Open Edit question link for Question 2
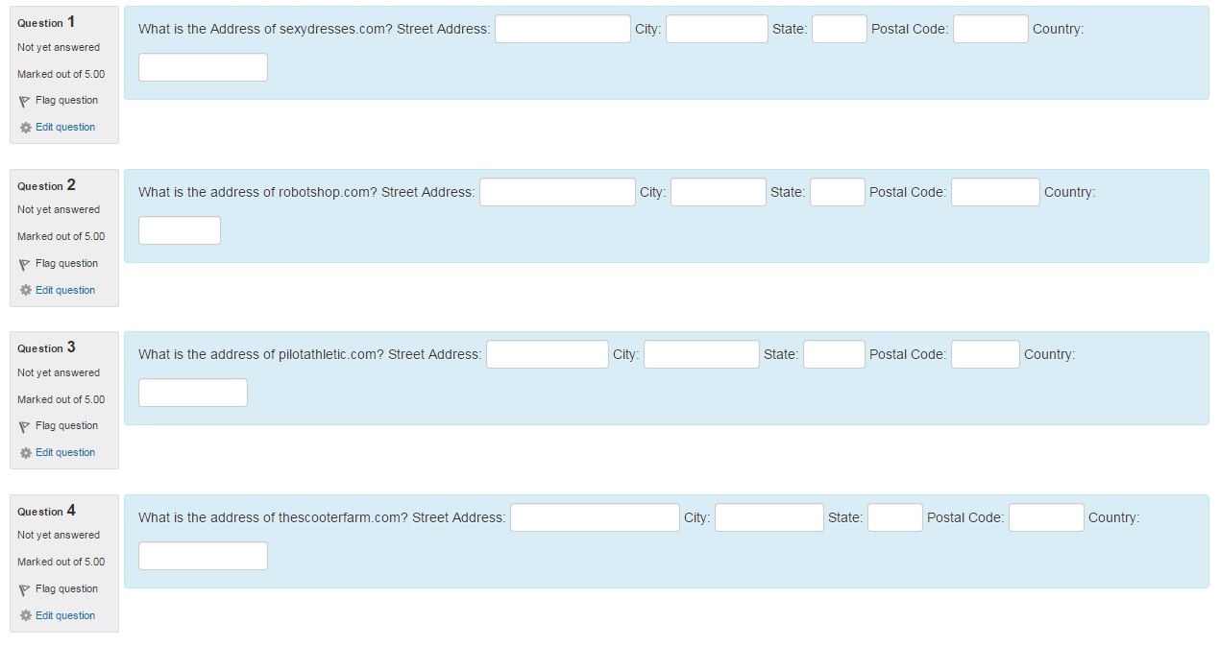 pyautogui.click(x=65, y=290)
